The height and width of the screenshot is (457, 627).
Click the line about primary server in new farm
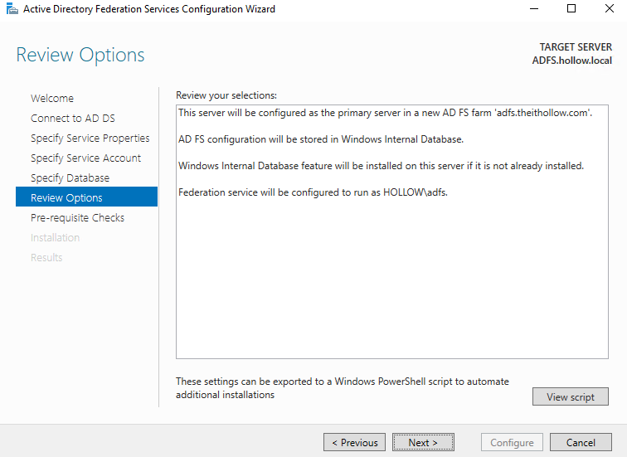point(385,113)
